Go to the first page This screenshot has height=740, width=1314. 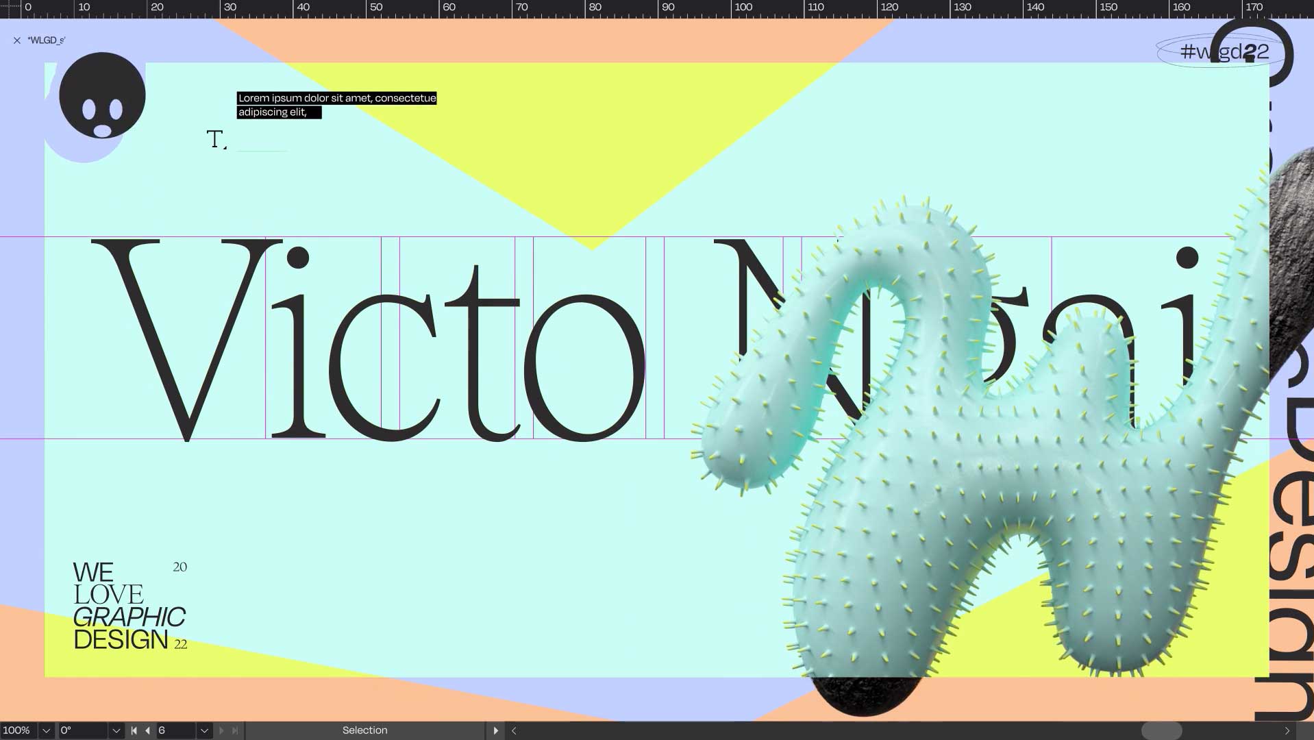134,730
